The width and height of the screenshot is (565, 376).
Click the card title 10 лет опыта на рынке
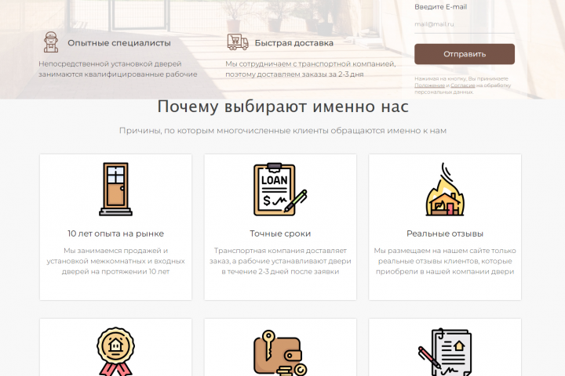115,233
